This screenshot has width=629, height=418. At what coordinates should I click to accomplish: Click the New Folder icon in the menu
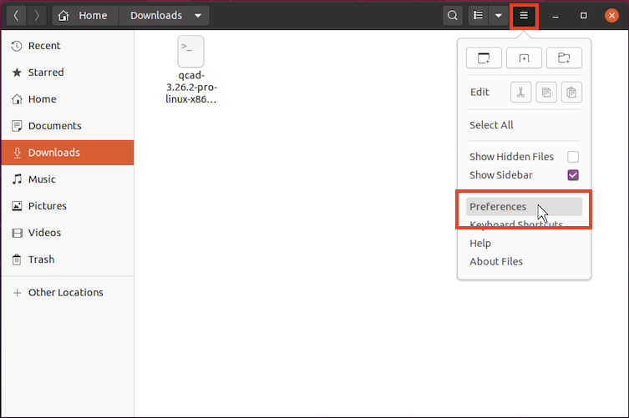[x=564, y=58]
